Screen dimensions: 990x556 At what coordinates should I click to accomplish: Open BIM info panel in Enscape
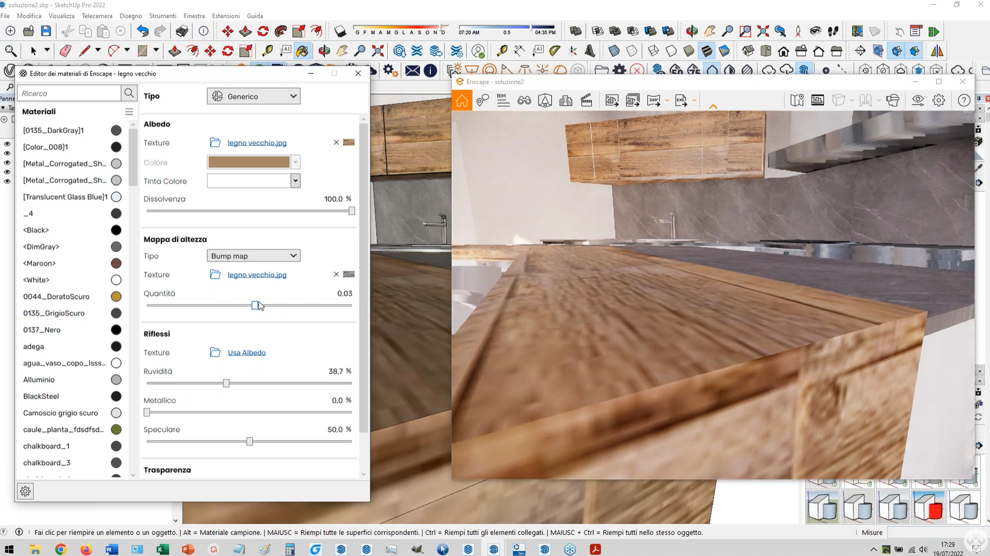pyautogui.click(x=503, y=100)
